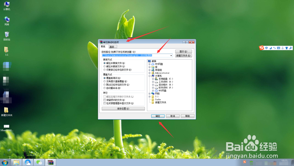Screen dimensions: 294x166
Task: Open the Windows Start menu
Action: click(x=5, y=162)
